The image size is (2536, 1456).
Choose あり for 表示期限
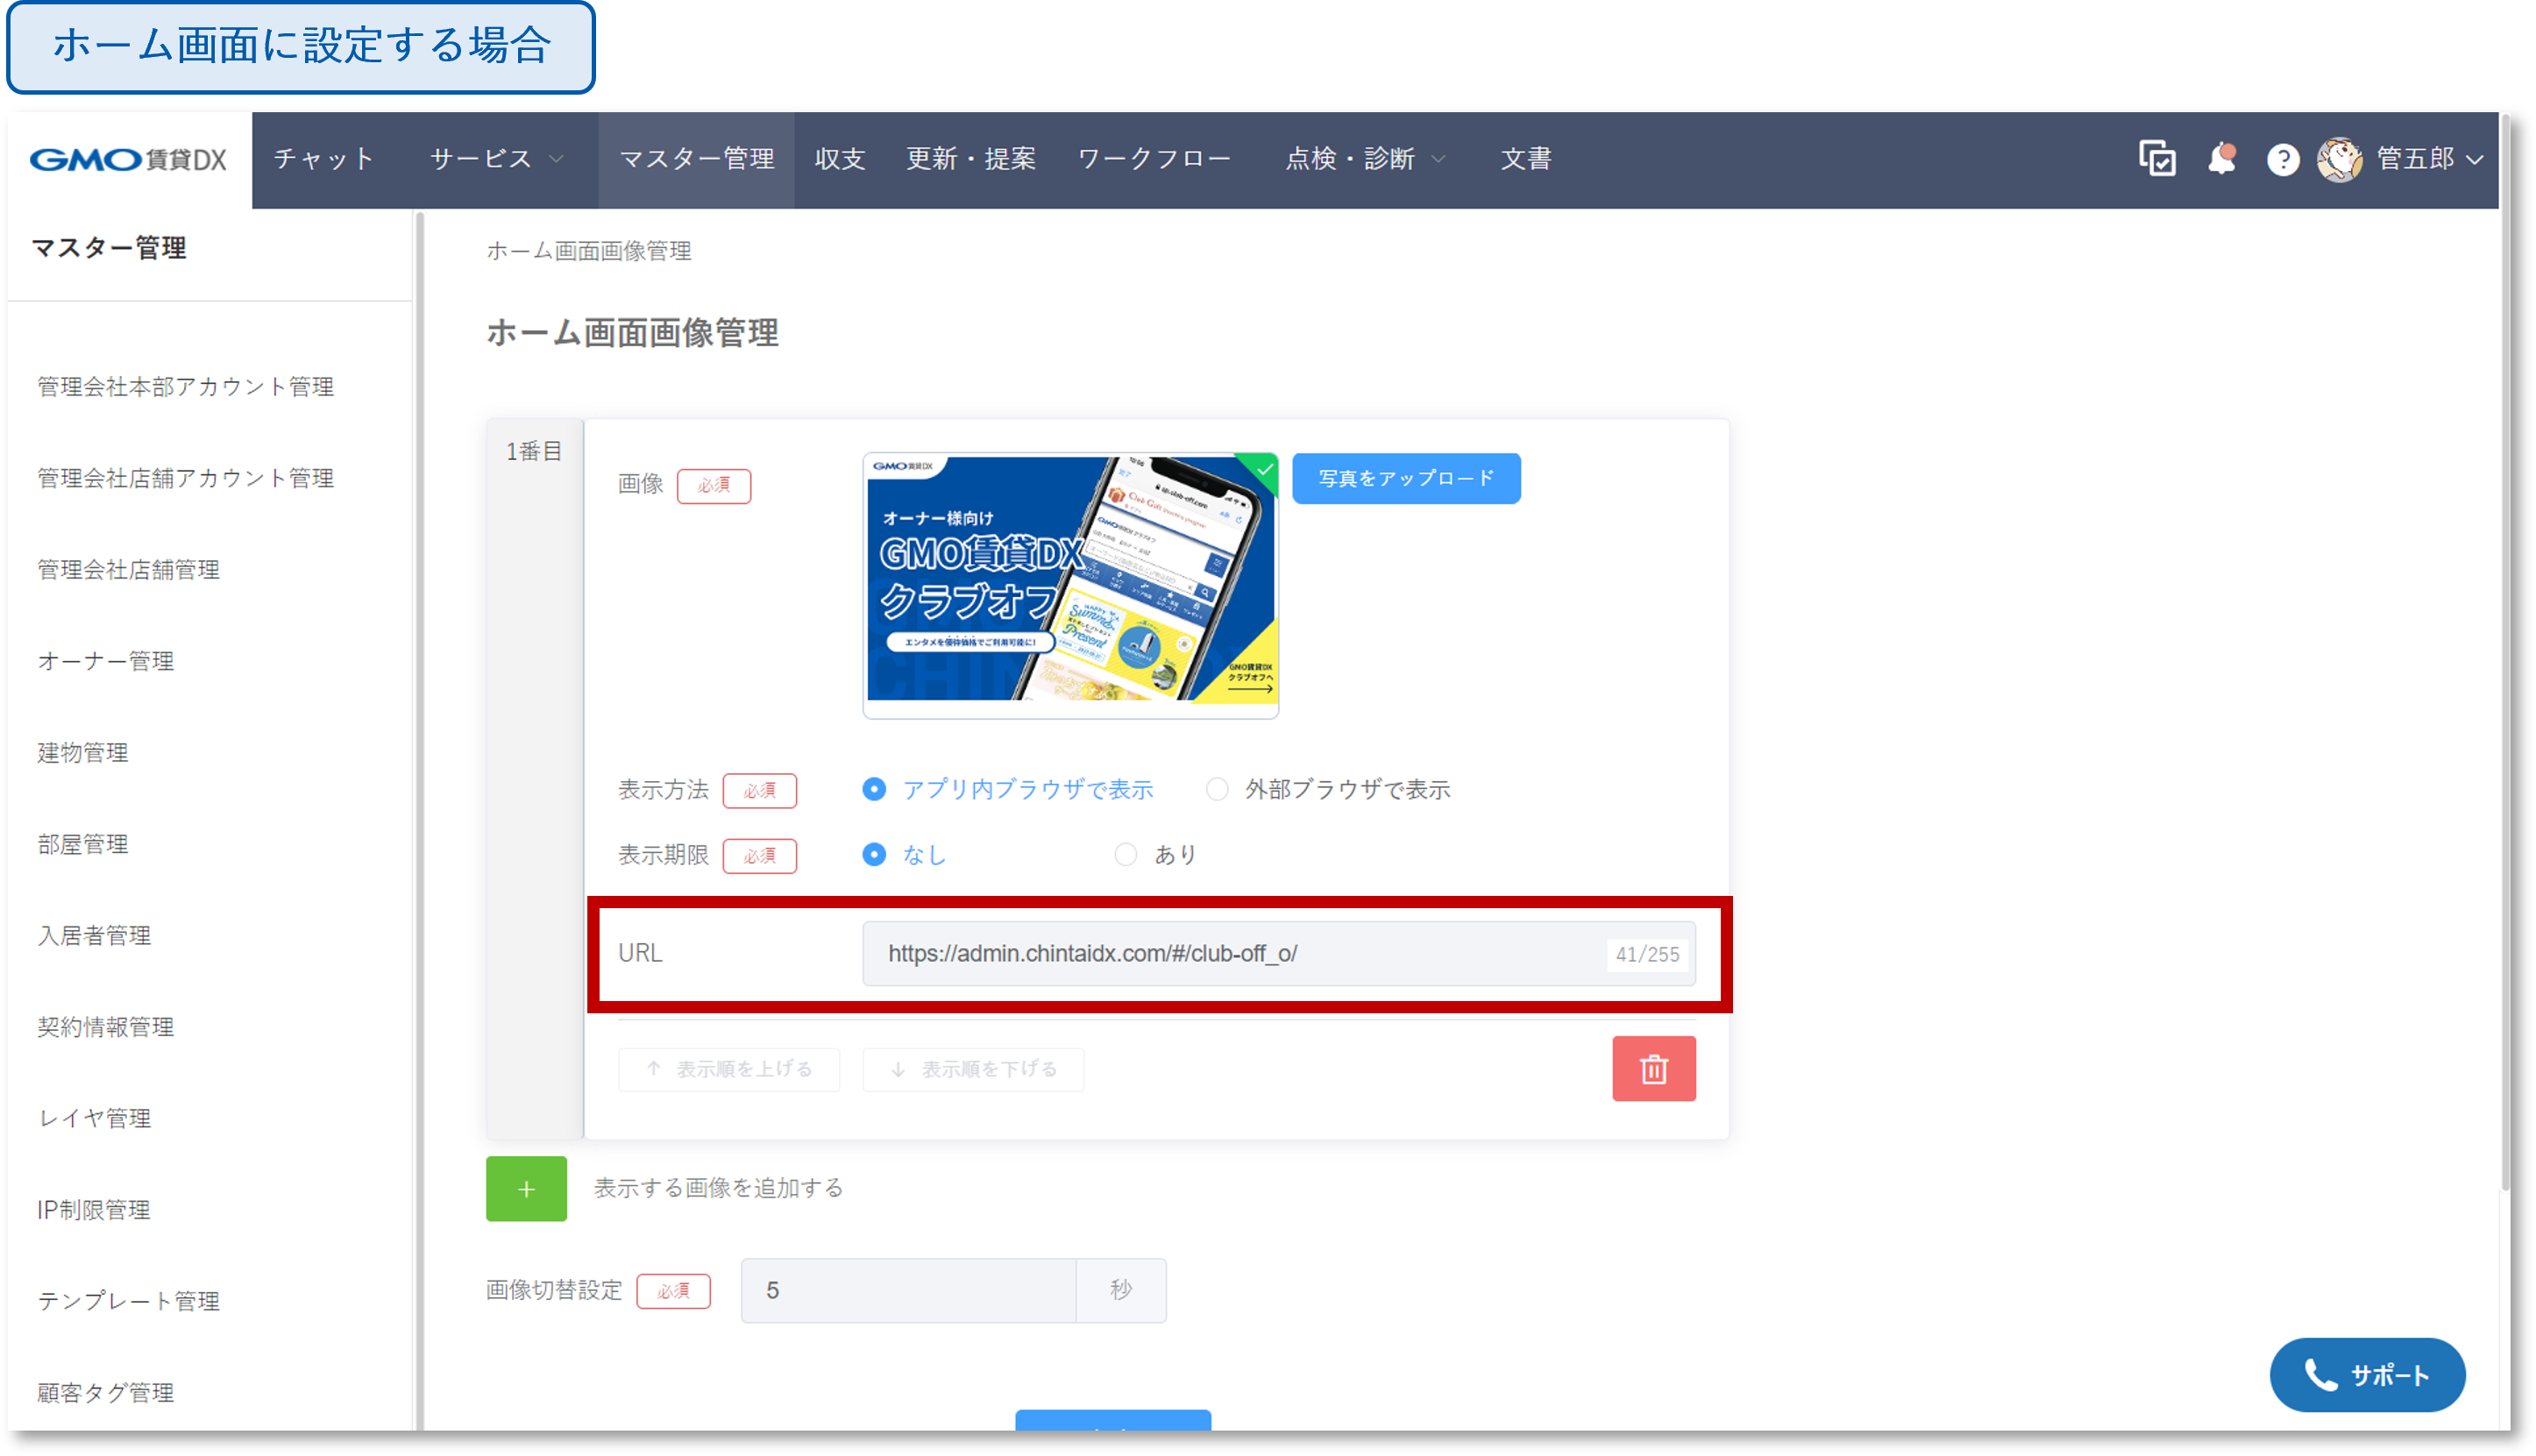click(x=1126, y=855)
